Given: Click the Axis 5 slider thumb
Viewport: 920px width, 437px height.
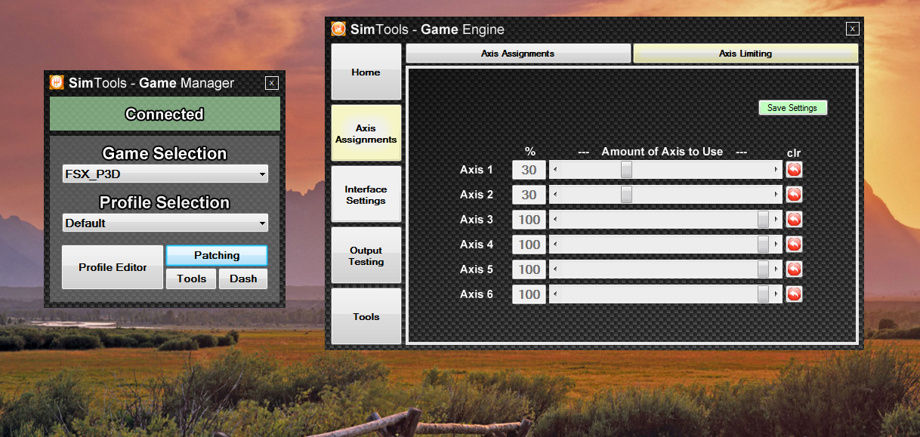Looking at the screenshot, I should [764, 269].
